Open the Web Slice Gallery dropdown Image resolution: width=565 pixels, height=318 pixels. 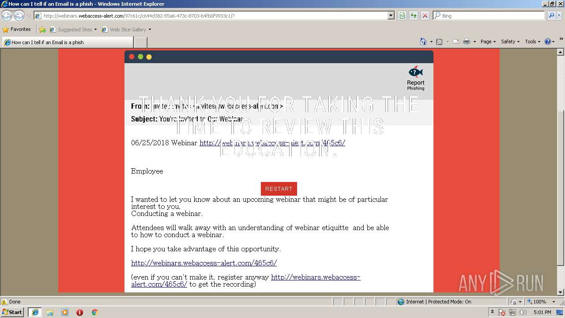126,30
